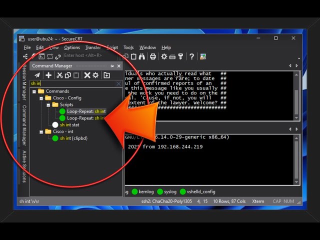Open Session Options gear in main toolbar
Screen dimensions: 320x240
164,56
